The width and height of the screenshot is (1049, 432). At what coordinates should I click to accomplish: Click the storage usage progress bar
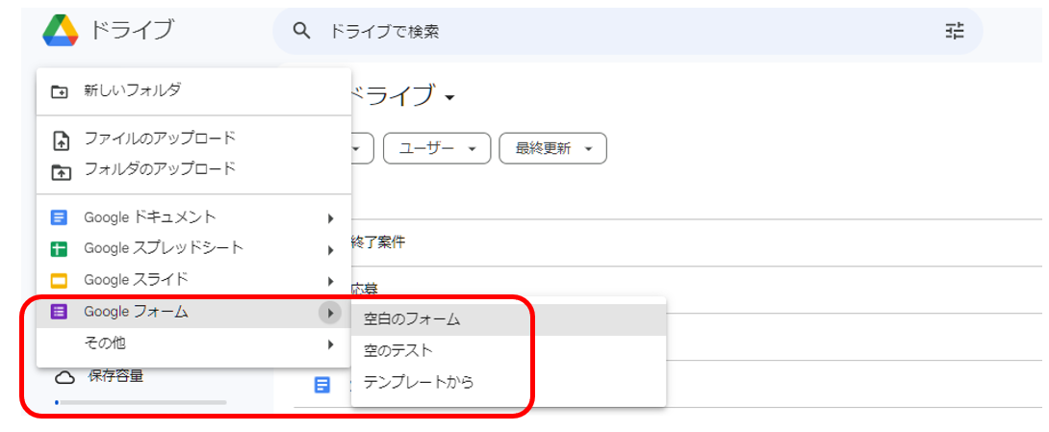[141, 402]
